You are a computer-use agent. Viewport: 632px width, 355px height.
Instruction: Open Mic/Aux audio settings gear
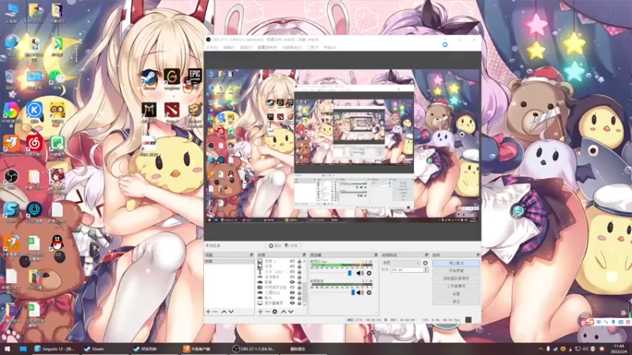(x=369, y=273)
